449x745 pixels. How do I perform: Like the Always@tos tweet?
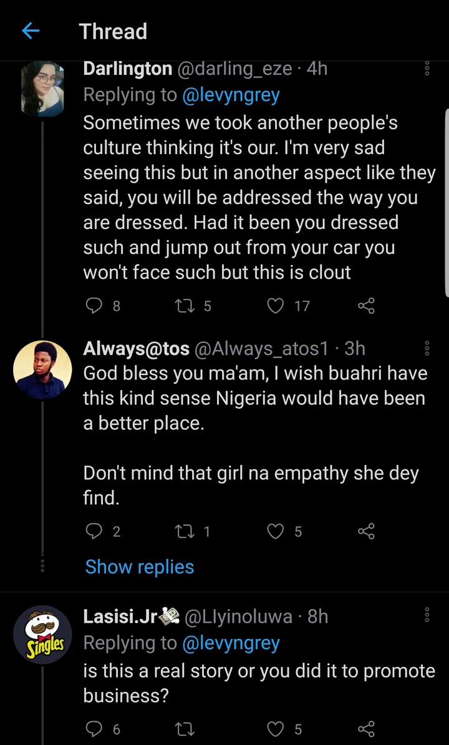click(276, 532)
